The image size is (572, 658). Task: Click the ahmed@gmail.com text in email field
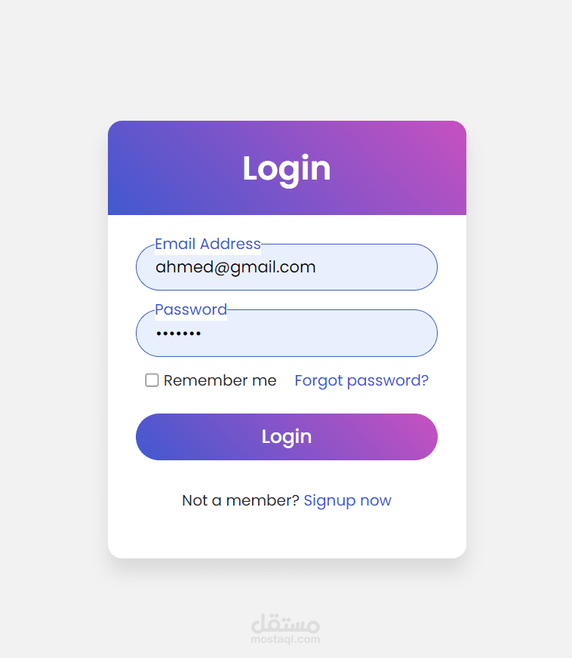coord(235,267)
